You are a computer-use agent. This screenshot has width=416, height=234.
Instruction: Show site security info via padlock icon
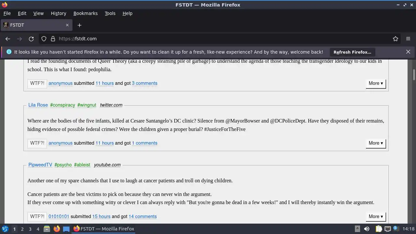coord(53,39)
